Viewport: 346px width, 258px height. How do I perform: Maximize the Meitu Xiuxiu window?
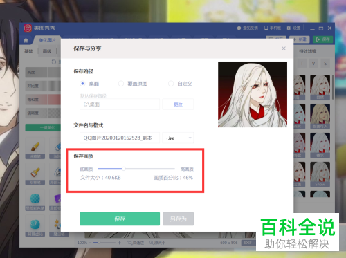(x=321, y=28)
